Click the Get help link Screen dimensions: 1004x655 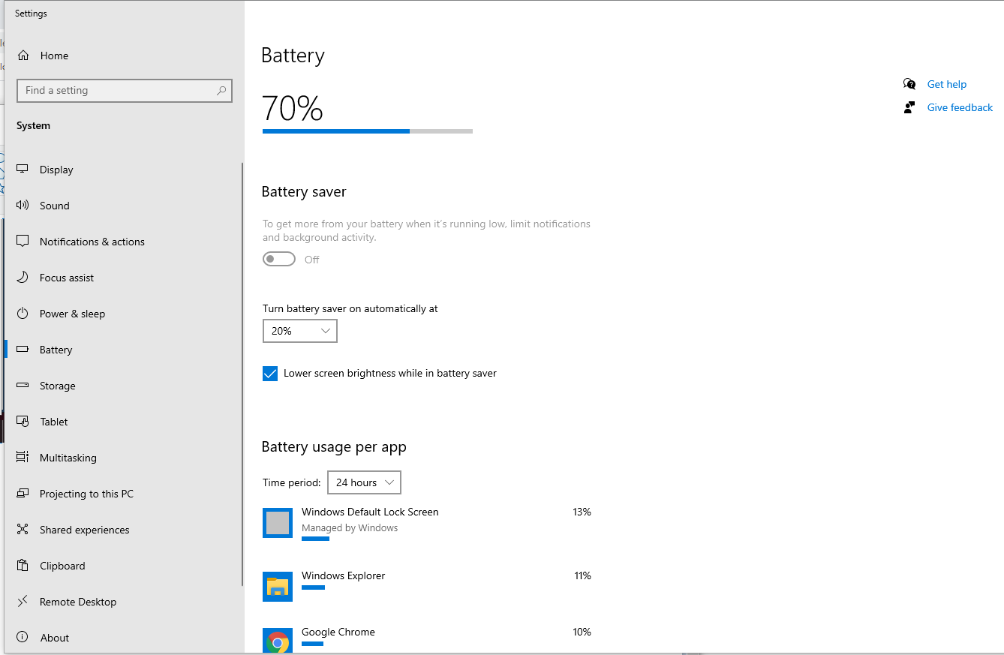pos(946,84)
